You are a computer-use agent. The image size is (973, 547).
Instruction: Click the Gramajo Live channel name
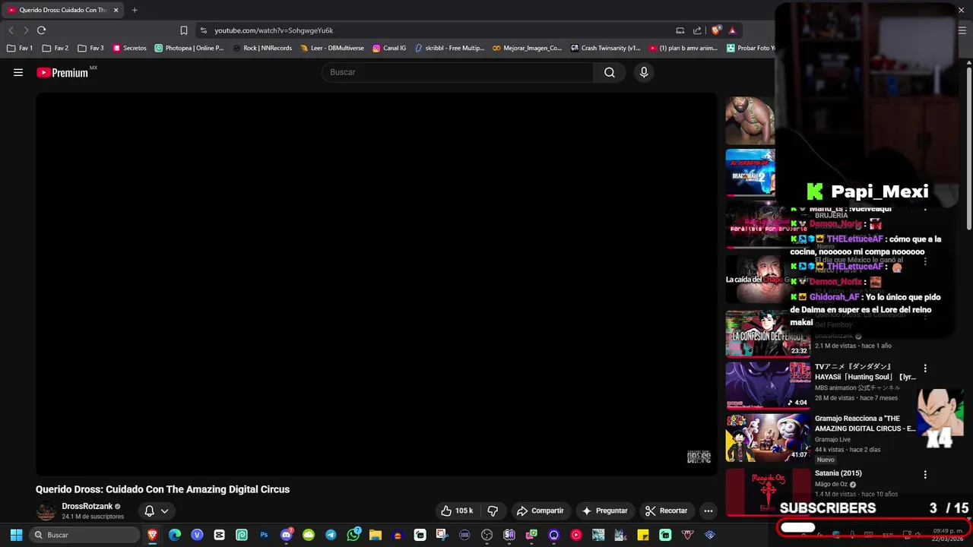coord(832,439)
